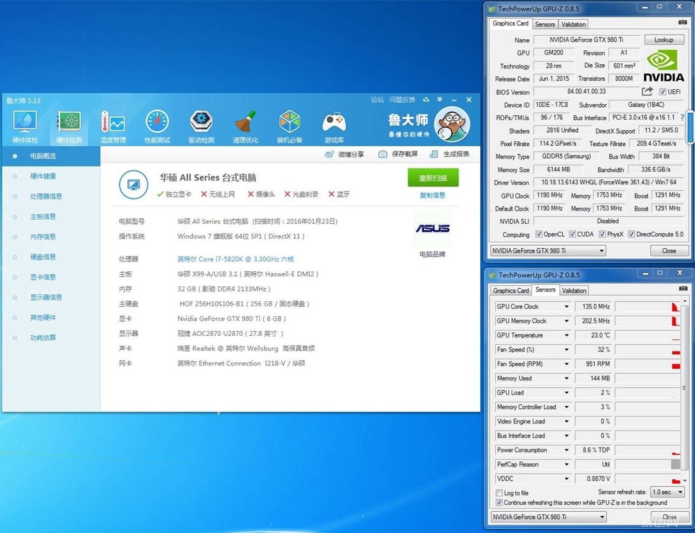Screen dimensions: 695x533
Task: Select 硬件健康 in the sidebar
Action: click(x=43, y=176)
